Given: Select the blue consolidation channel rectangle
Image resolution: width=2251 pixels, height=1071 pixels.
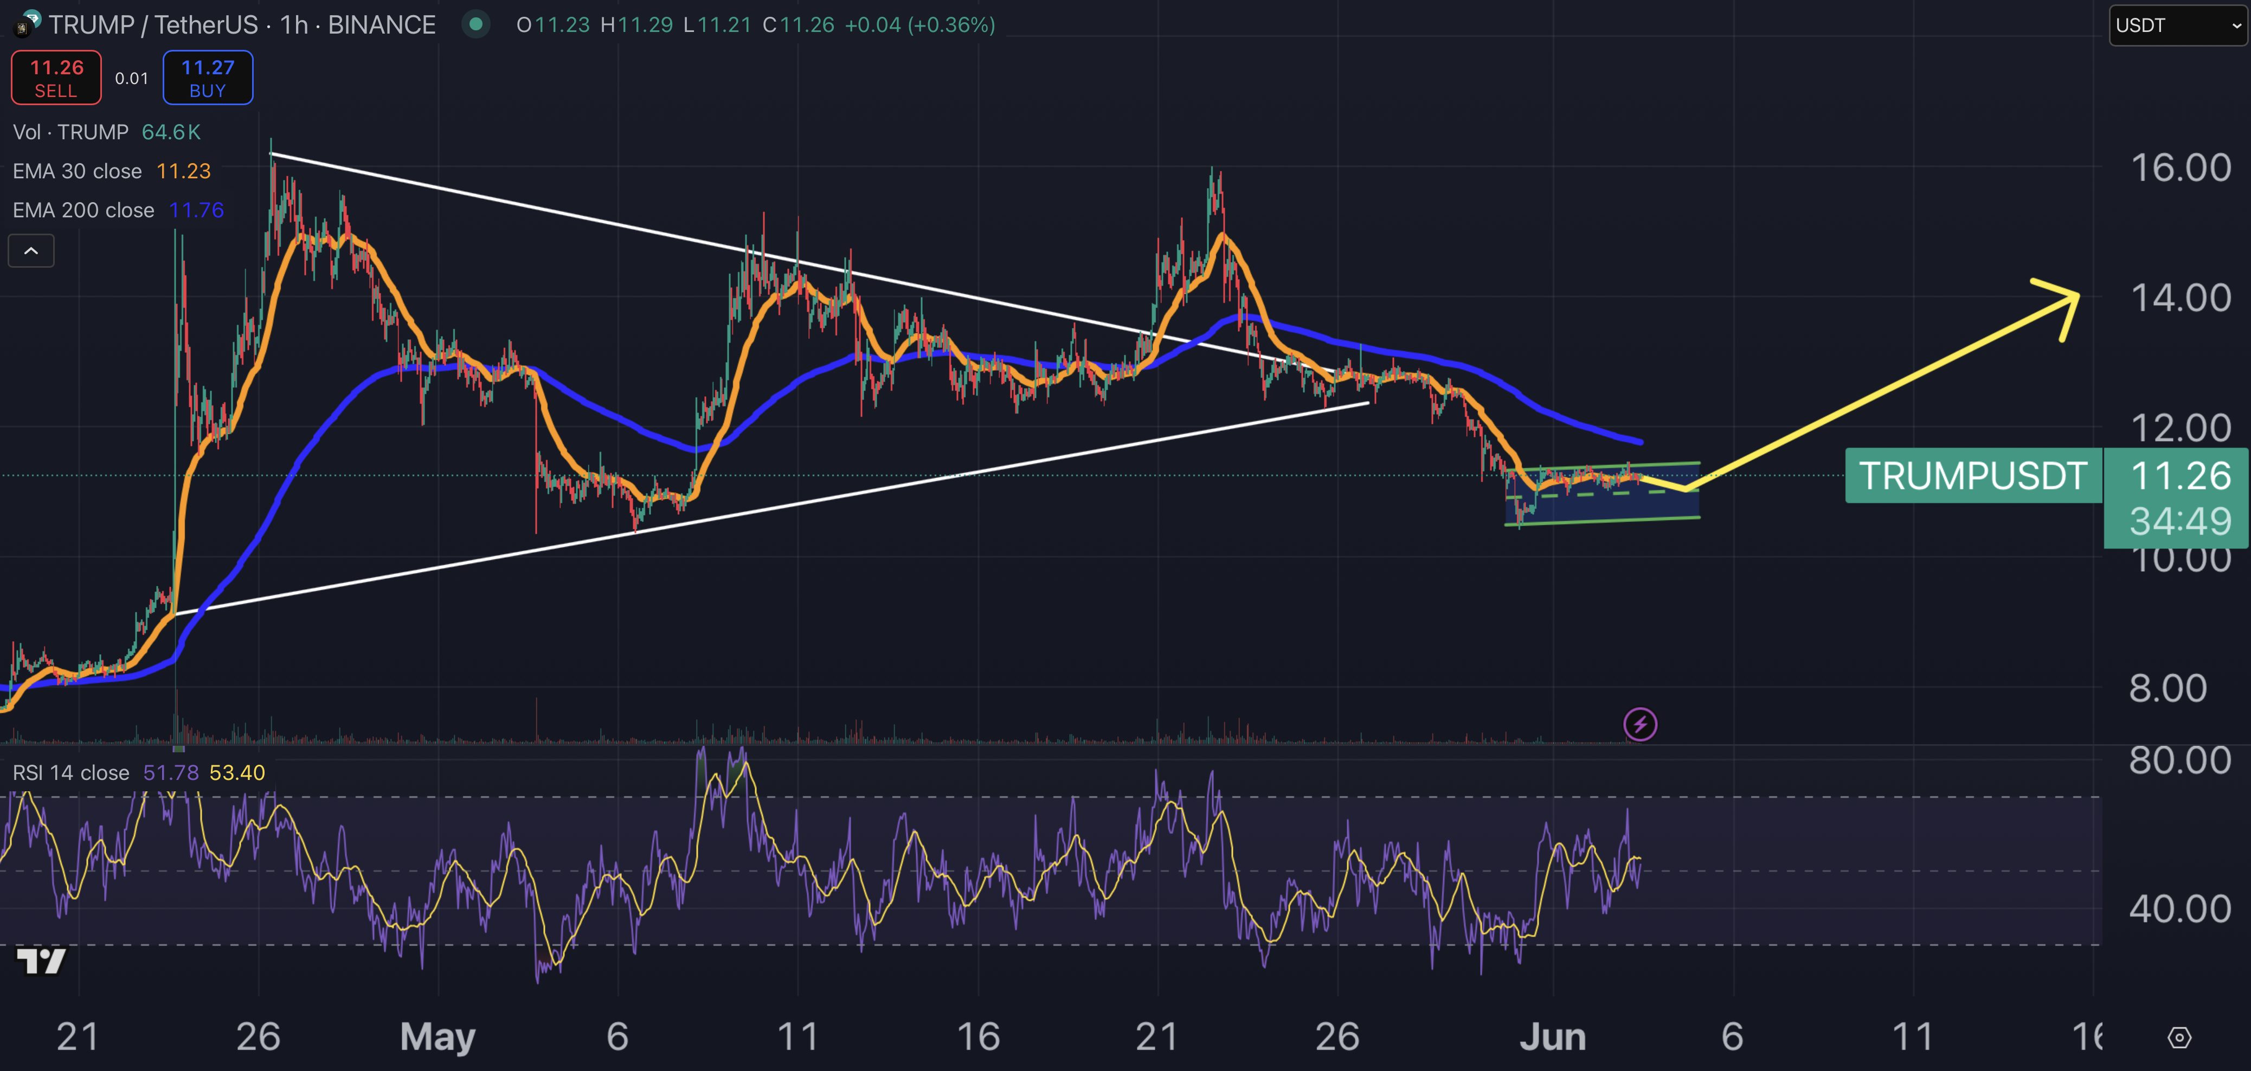Looking at the screenshot, I should [x=1608, y=507].
